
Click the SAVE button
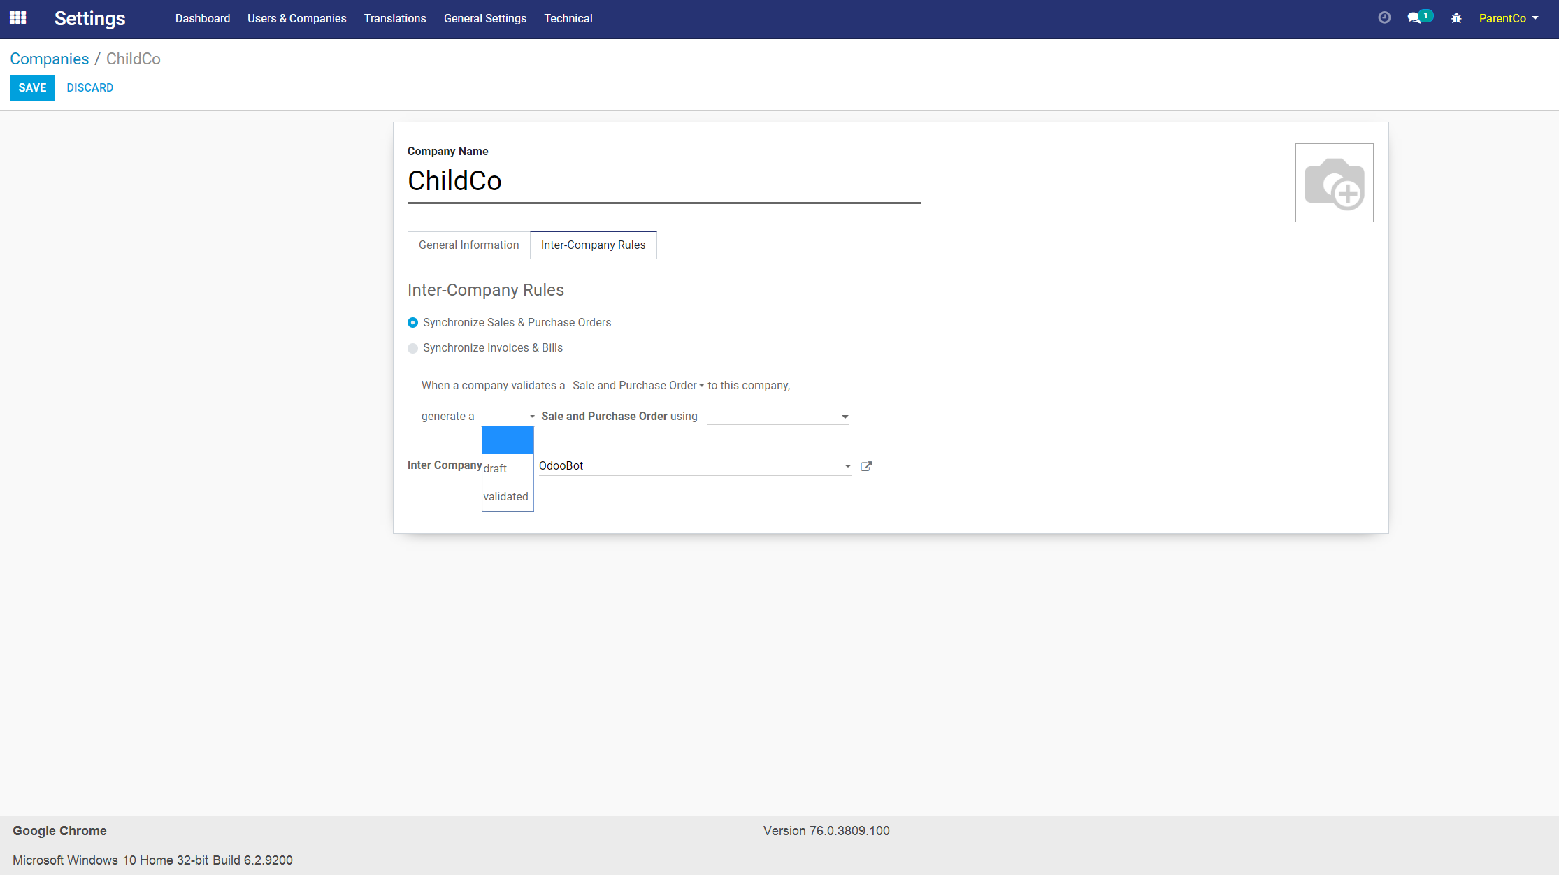[x=32, y=88]
